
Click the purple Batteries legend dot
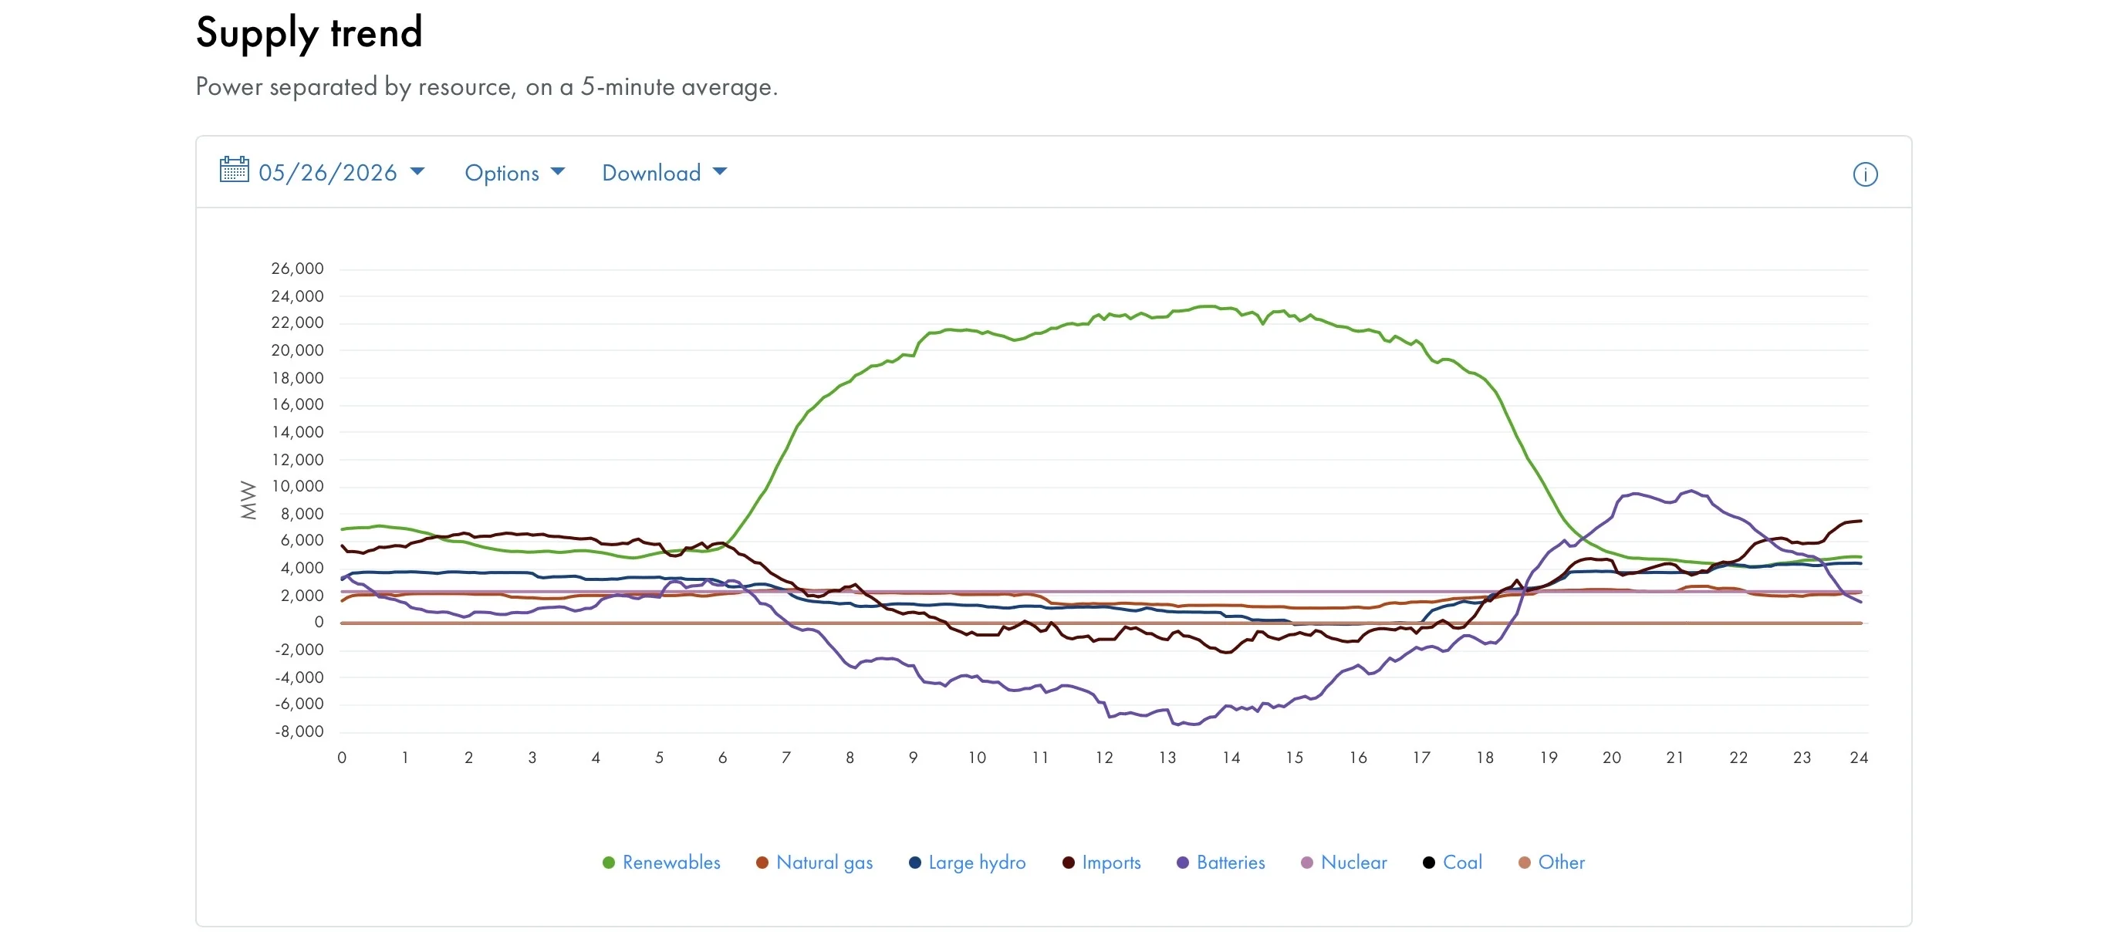tap(1183, 863)
